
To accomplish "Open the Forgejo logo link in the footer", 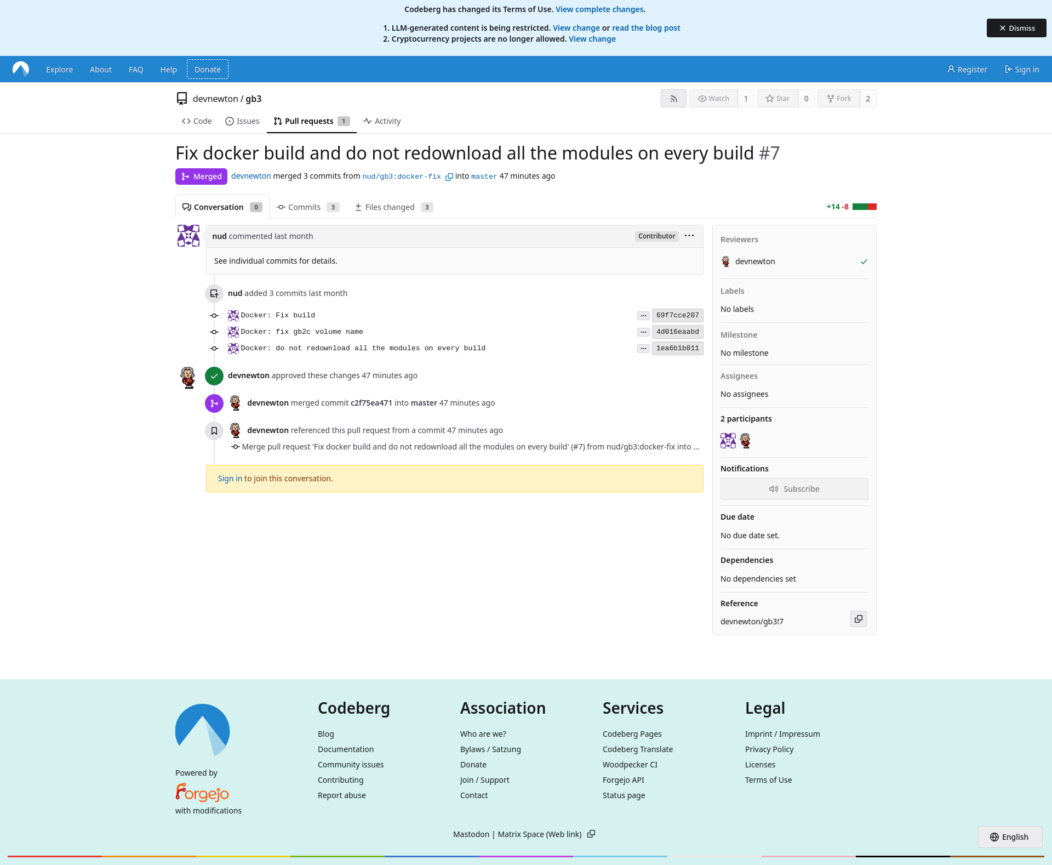I will click(x=202, y=792).
